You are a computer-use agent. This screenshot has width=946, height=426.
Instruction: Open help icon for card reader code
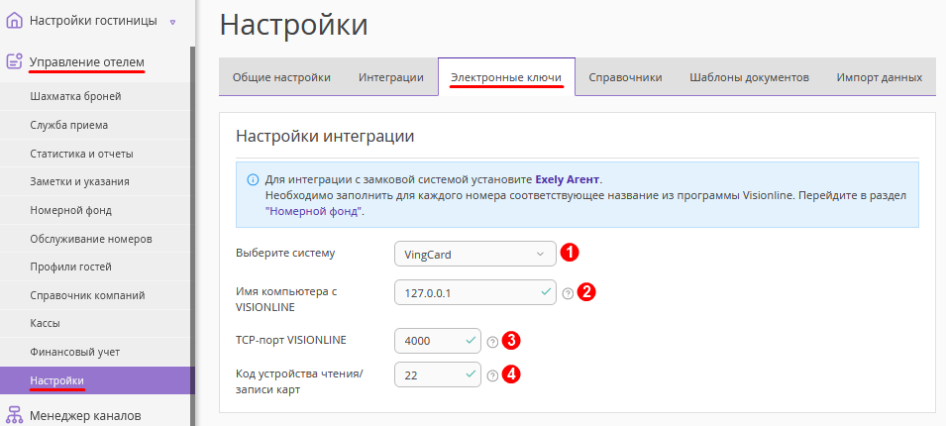492,375
